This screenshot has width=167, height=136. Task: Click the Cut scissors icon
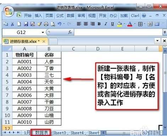point(12,24)
